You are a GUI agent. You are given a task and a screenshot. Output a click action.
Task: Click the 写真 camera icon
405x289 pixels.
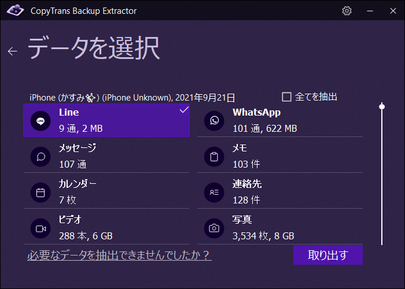click(214, 228)
